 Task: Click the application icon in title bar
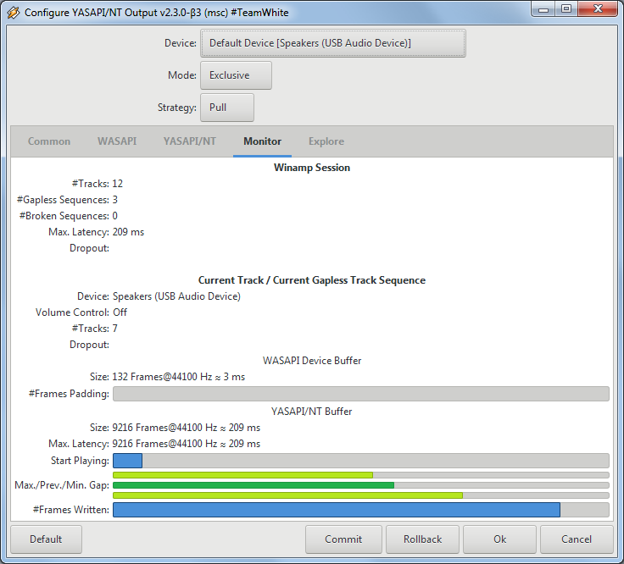[x=14, y=13]
